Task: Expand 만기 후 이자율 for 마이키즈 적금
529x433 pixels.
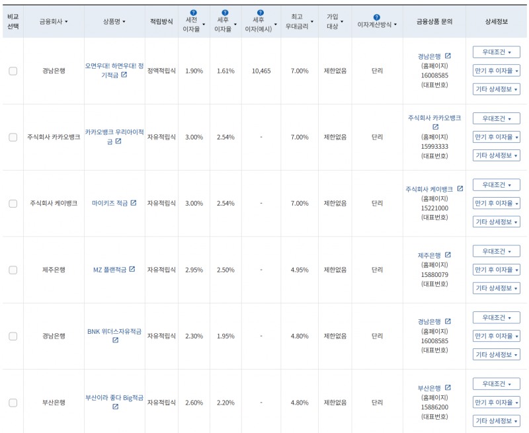Action: coord(497,204)
